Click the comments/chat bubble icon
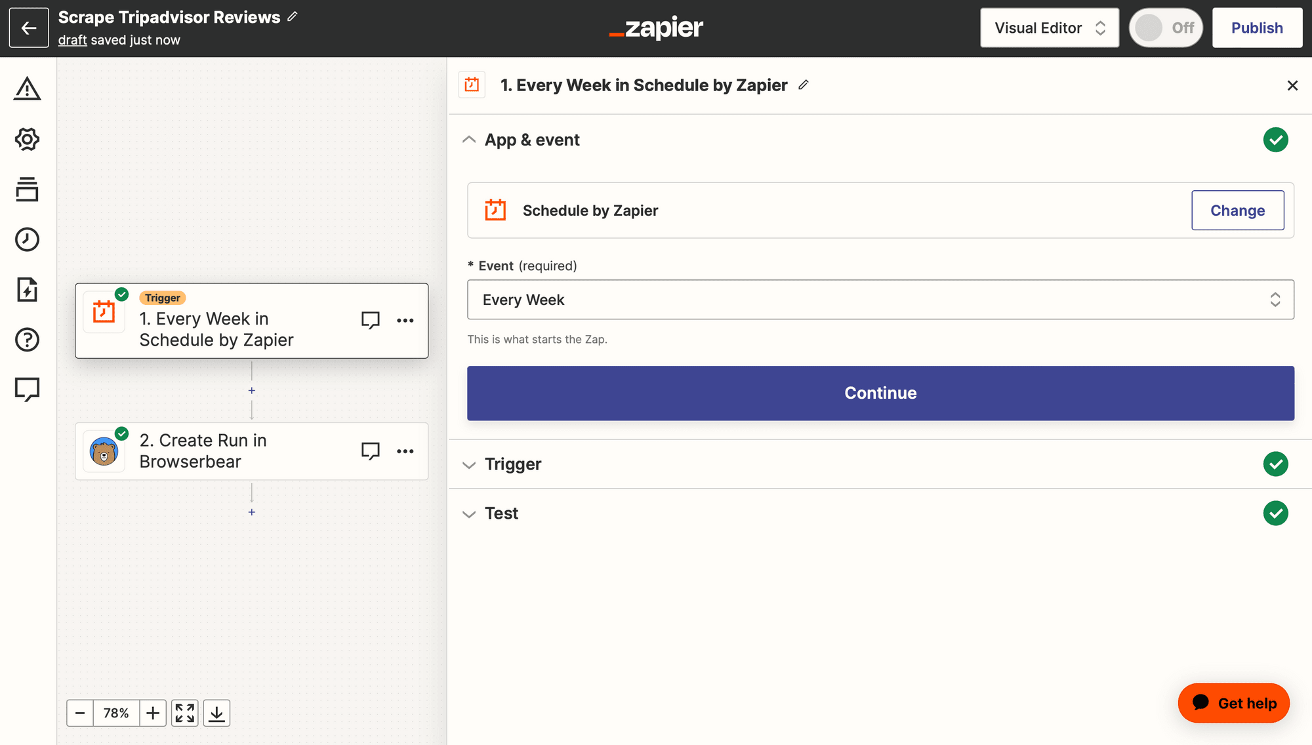The width and height of the screenshot is (1312, 745). 27,388
